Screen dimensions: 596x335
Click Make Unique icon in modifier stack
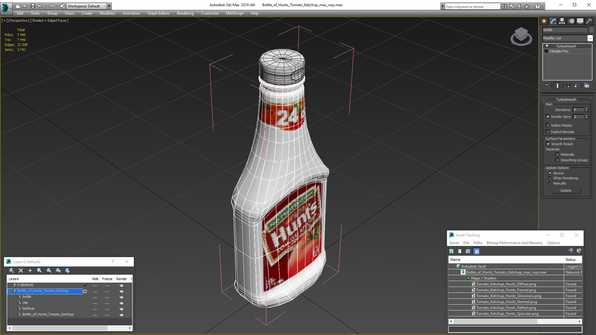point(568,86)
